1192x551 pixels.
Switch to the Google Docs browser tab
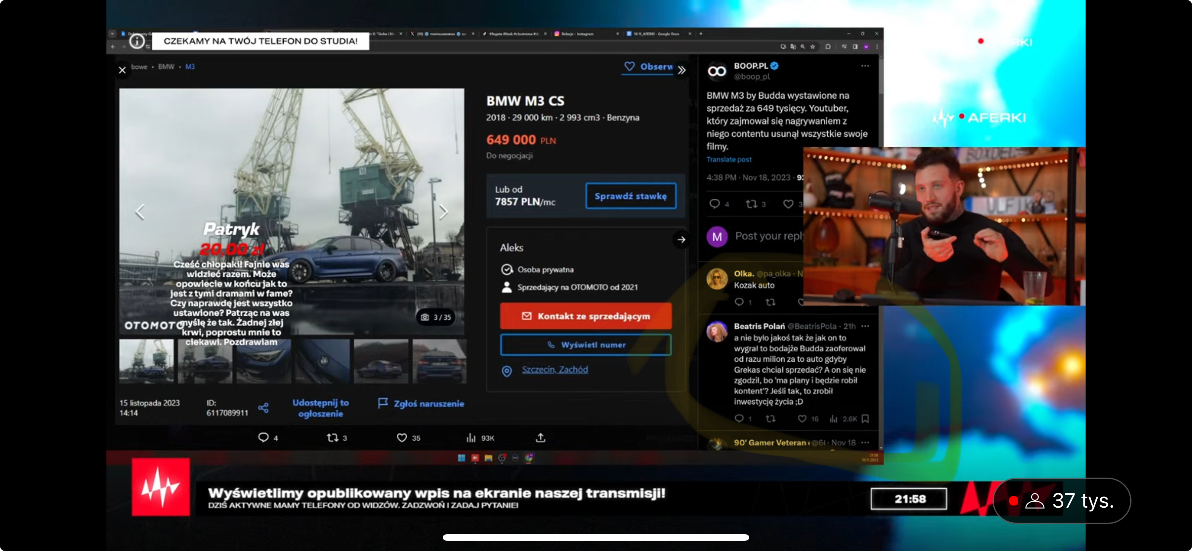(x=656, y=34)
